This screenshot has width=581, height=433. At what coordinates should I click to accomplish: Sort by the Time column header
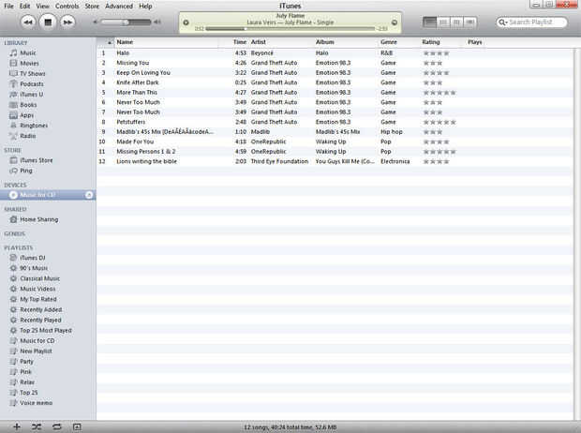pos(233,42)
